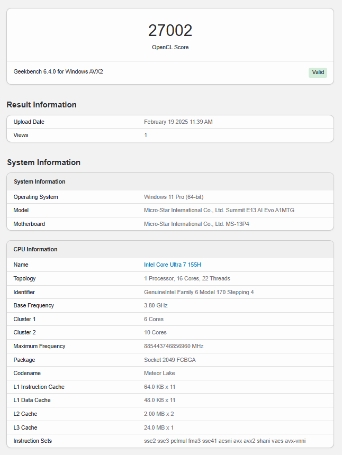Click the green Valid badge
This screenshot has height=455, width=342.
pos(318,72)
